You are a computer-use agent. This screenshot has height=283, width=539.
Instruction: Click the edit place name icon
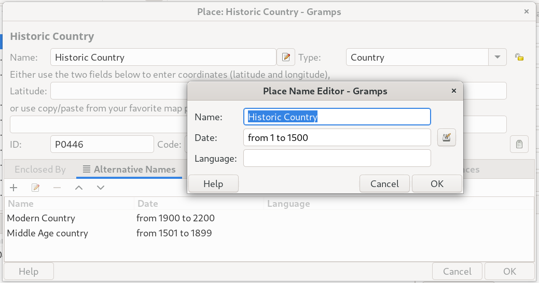coord(285,57)
